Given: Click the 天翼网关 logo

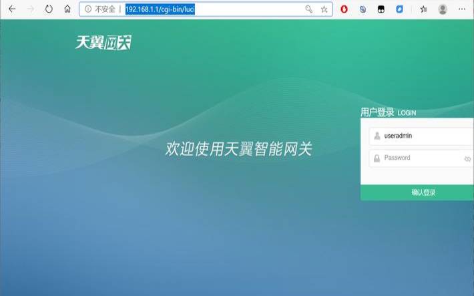Looking at the screenshot, I should click(103, 42).
